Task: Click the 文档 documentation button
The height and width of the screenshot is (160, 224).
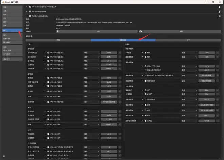Action: click(97, 31)
